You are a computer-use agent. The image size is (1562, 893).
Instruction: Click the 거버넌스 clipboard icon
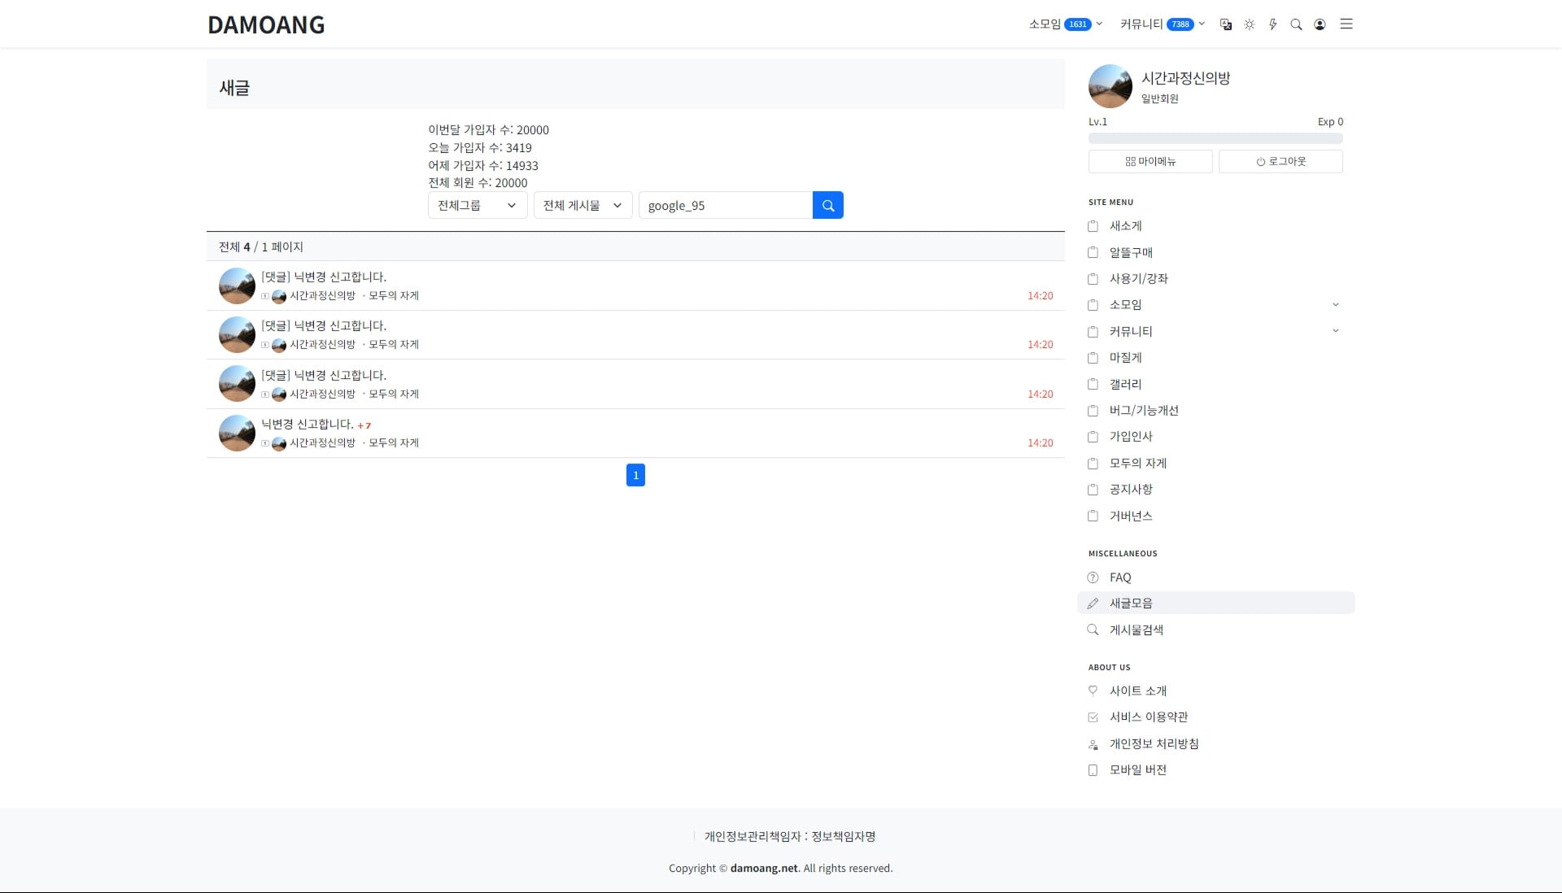1093,516
